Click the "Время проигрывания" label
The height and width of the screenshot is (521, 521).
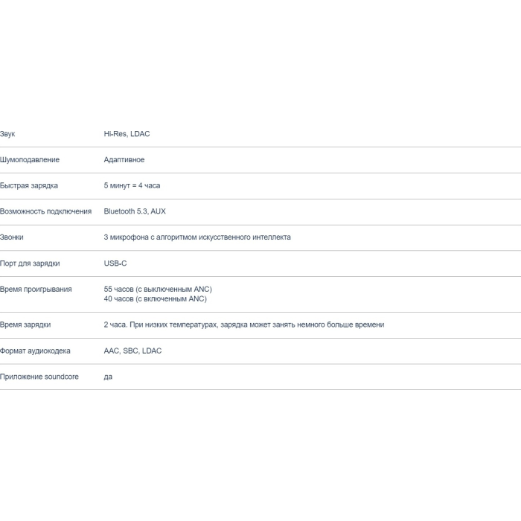pos(36,289)
